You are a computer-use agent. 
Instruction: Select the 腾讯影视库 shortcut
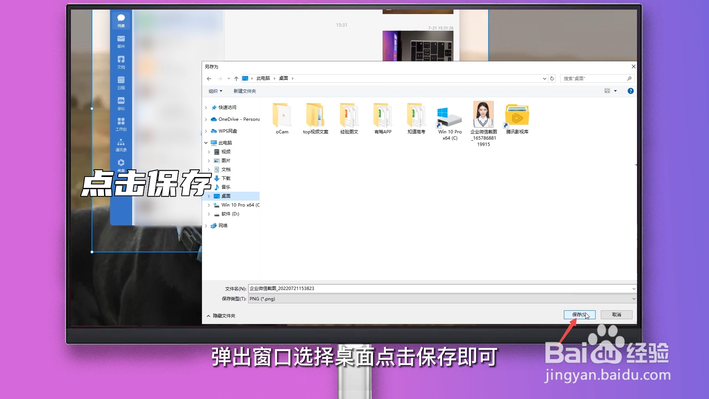517,119
